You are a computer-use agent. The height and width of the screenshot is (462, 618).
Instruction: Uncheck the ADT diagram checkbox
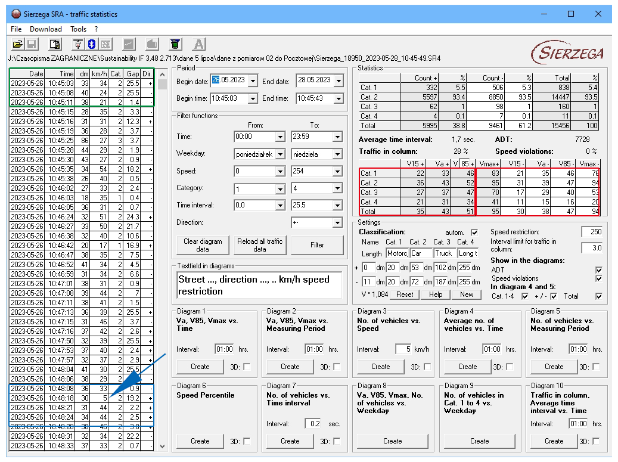(x=598, y=270)
